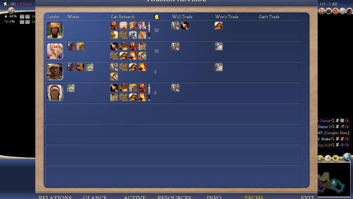Switch to the ACTIVE tab
This screenshot has width=353, height=199.
pos(135,197)
